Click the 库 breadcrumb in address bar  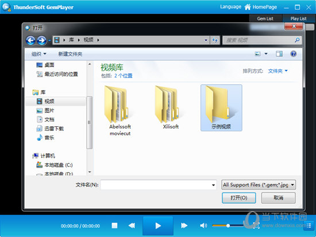(71, 40)
